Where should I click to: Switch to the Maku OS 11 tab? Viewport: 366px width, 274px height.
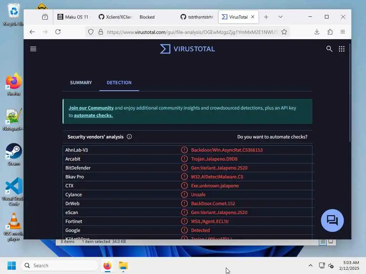(74, 17)
